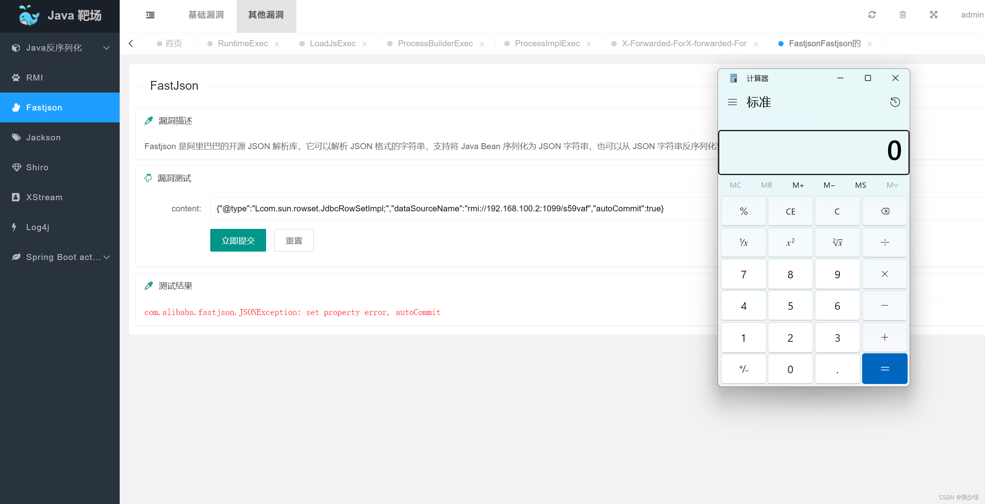Click calculator square root key
The image size is (985, 504).
(x=837, y=242)
